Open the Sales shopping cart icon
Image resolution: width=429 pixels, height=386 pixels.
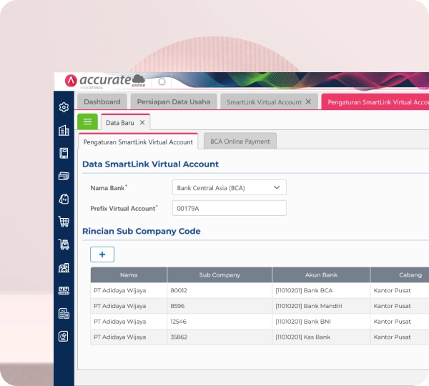pyautogui.click(x=64, y=222)
